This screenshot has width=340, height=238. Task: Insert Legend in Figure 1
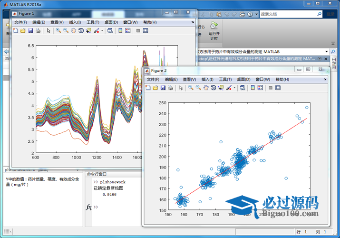click(x=128, y=30)
